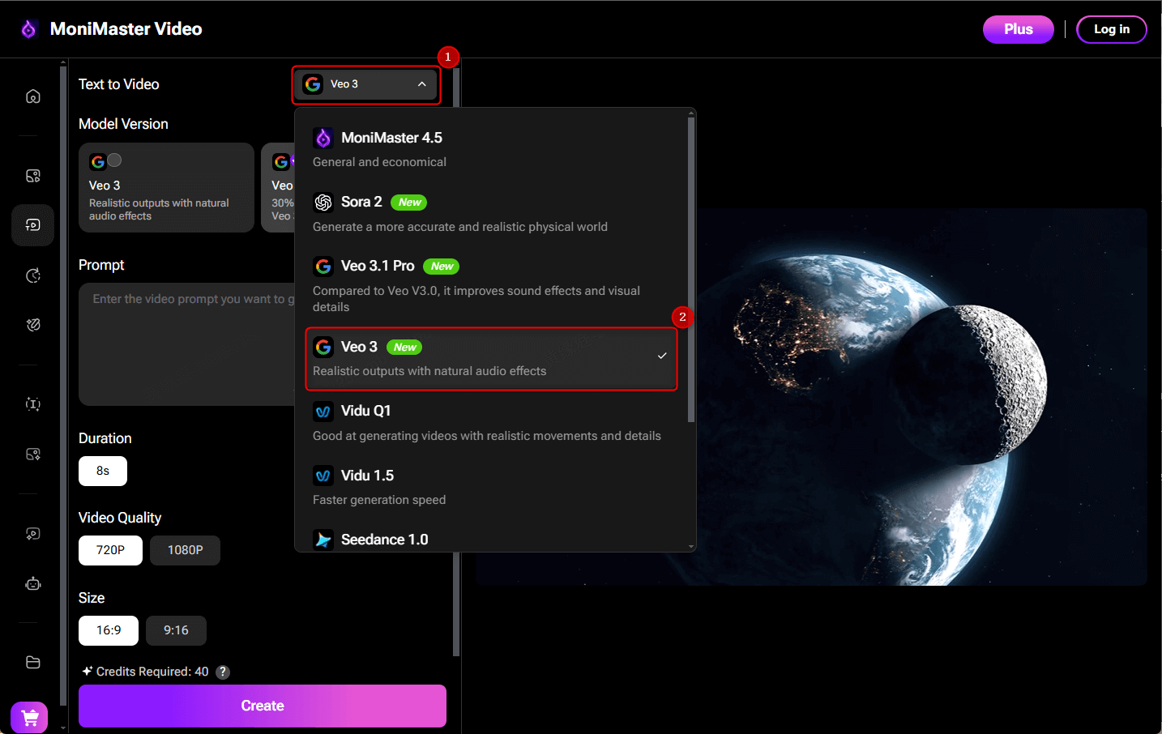Open the purple shopping cart icon
The image size is (1162, 734).
coord(29,717)
